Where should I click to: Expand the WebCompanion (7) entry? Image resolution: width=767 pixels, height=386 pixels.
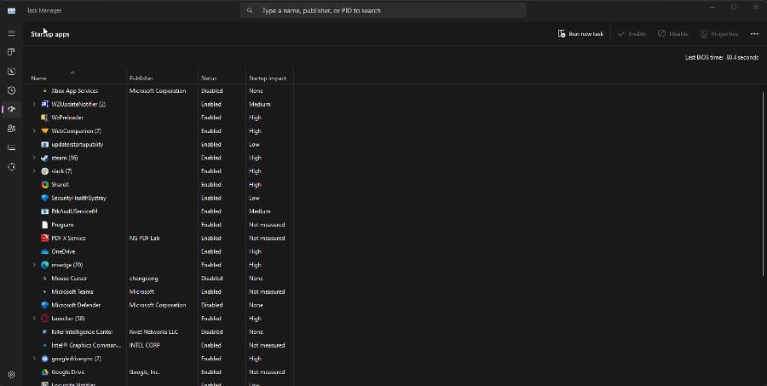(x=34, y=131)
